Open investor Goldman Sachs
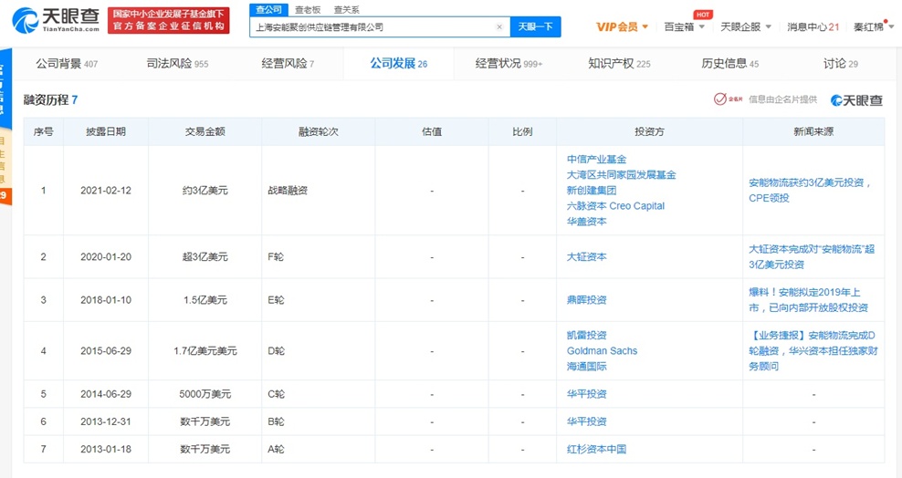Screen dimensions: 902x478 [x=602, y=350]
